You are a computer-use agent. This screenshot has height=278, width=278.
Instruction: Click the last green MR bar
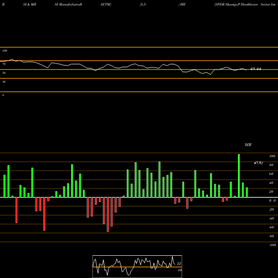tap(247, 192)
